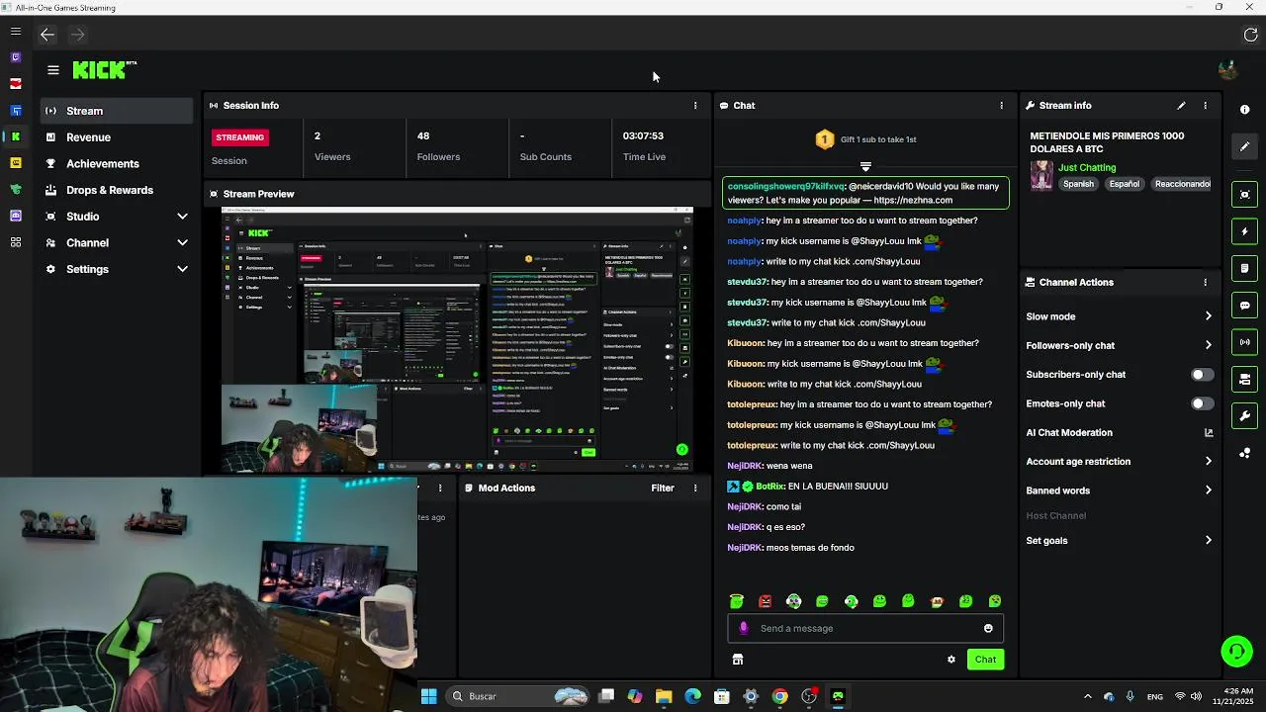Open the Set goals options
The image size is (1266, 712).
[x=1119, y=541]
